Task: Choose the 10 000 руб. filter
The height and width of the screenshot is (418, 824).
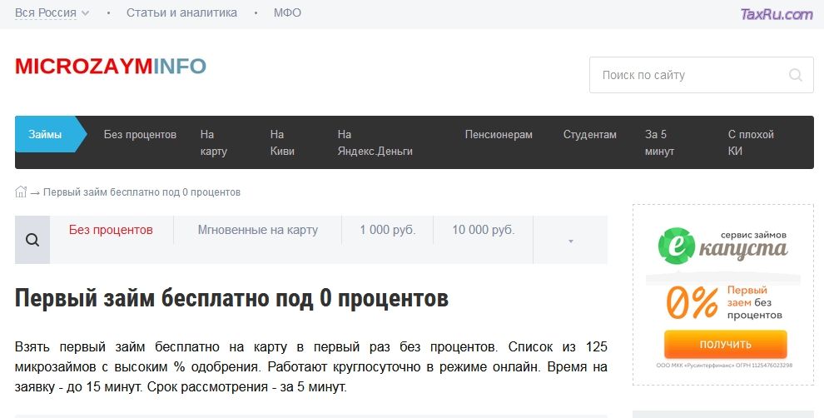Action: click(484, 230)
